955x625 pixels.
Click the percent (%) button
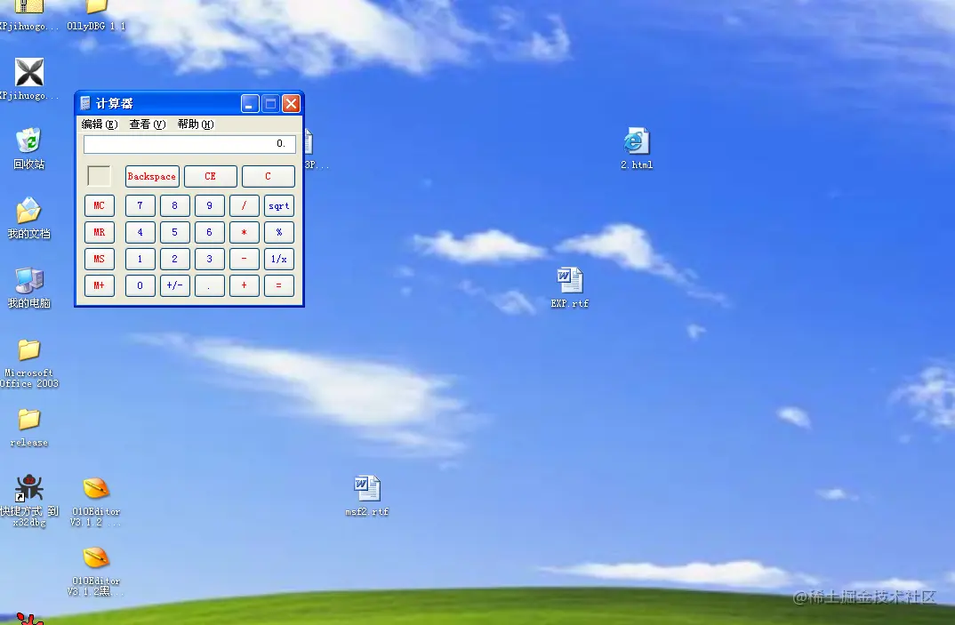279,233
